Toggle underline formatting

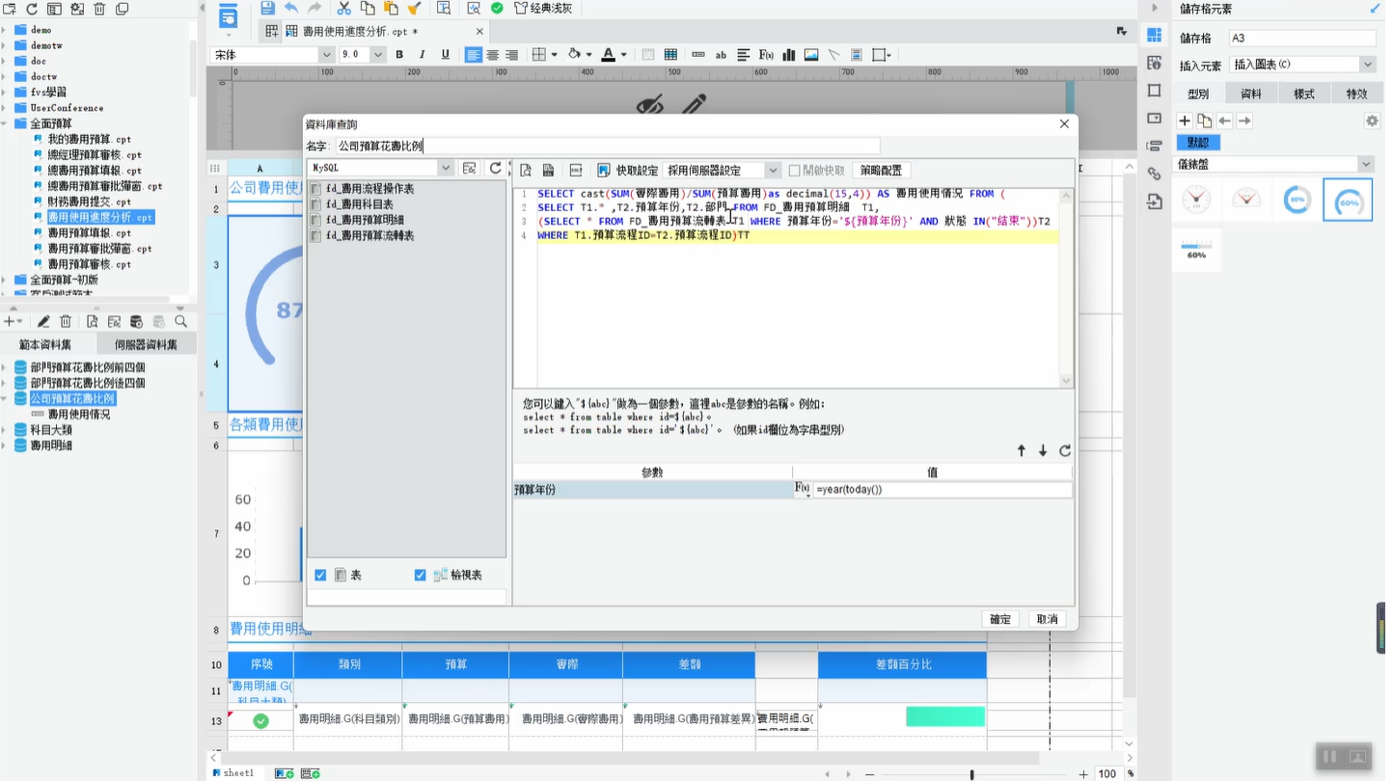coord(445,55)
